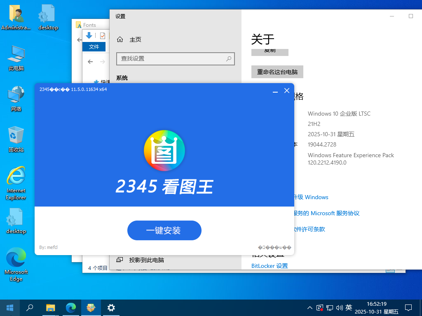Expand hidden system tray icons chevron
422x316 pixels.
[310, 308]
